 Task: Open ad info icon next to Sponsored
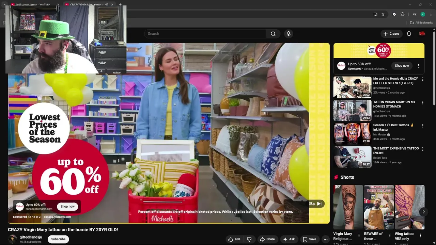click(29, 217)
